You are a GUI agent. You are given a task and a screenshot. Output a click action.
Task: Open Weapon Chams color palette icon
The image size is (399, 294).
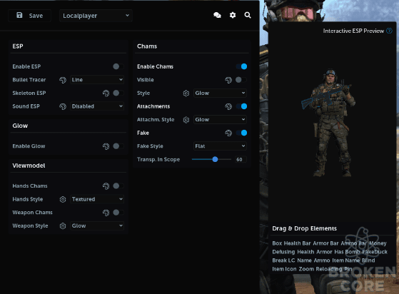click(106, 213)
